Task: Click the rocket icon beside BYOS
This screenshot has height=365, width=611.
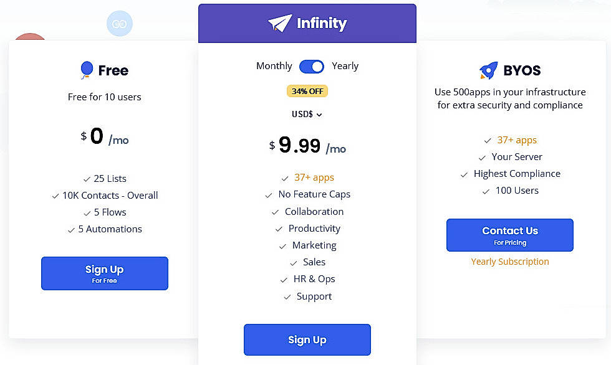Action: pyautogui.click(x=488, y=70)
